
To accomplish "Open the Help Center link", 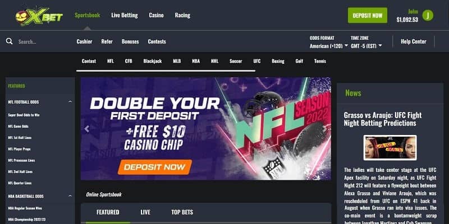I will 413,41.
